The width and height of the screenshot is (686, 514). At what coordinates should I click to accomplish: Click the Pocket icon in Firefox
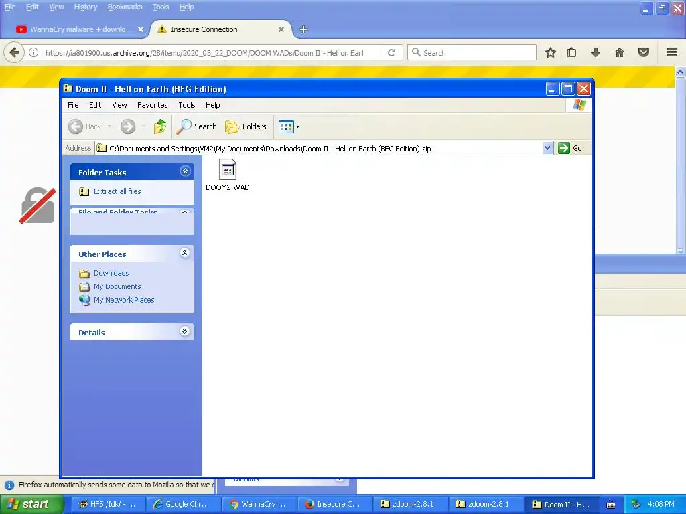[644, 52]
